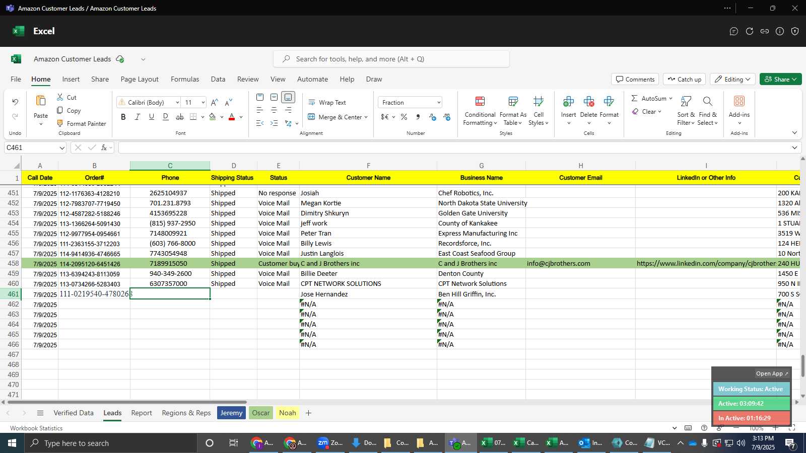Click the search for tools box
Screen dimensions: 806x453
click(x=391, y=59)
